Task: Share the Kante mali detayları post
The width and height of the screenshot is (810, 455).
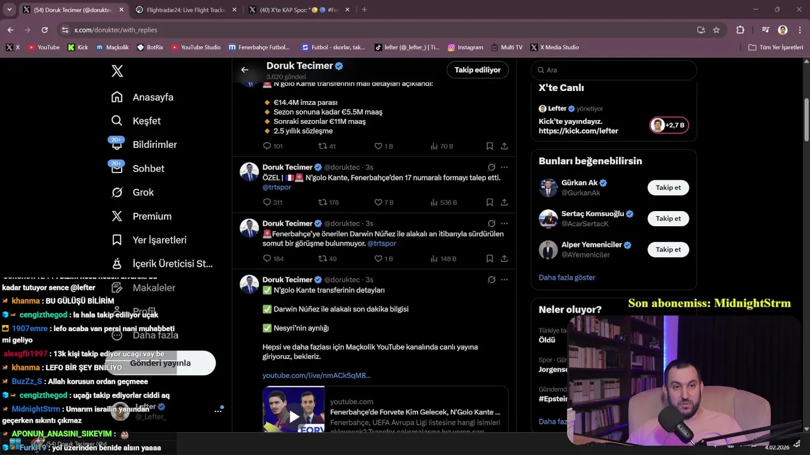Action: tap(504, 146)
